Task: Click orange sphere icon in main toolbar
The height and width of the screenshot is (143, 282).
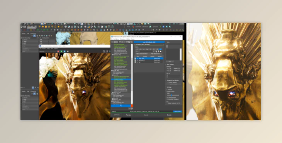Action: pos(46,27)
